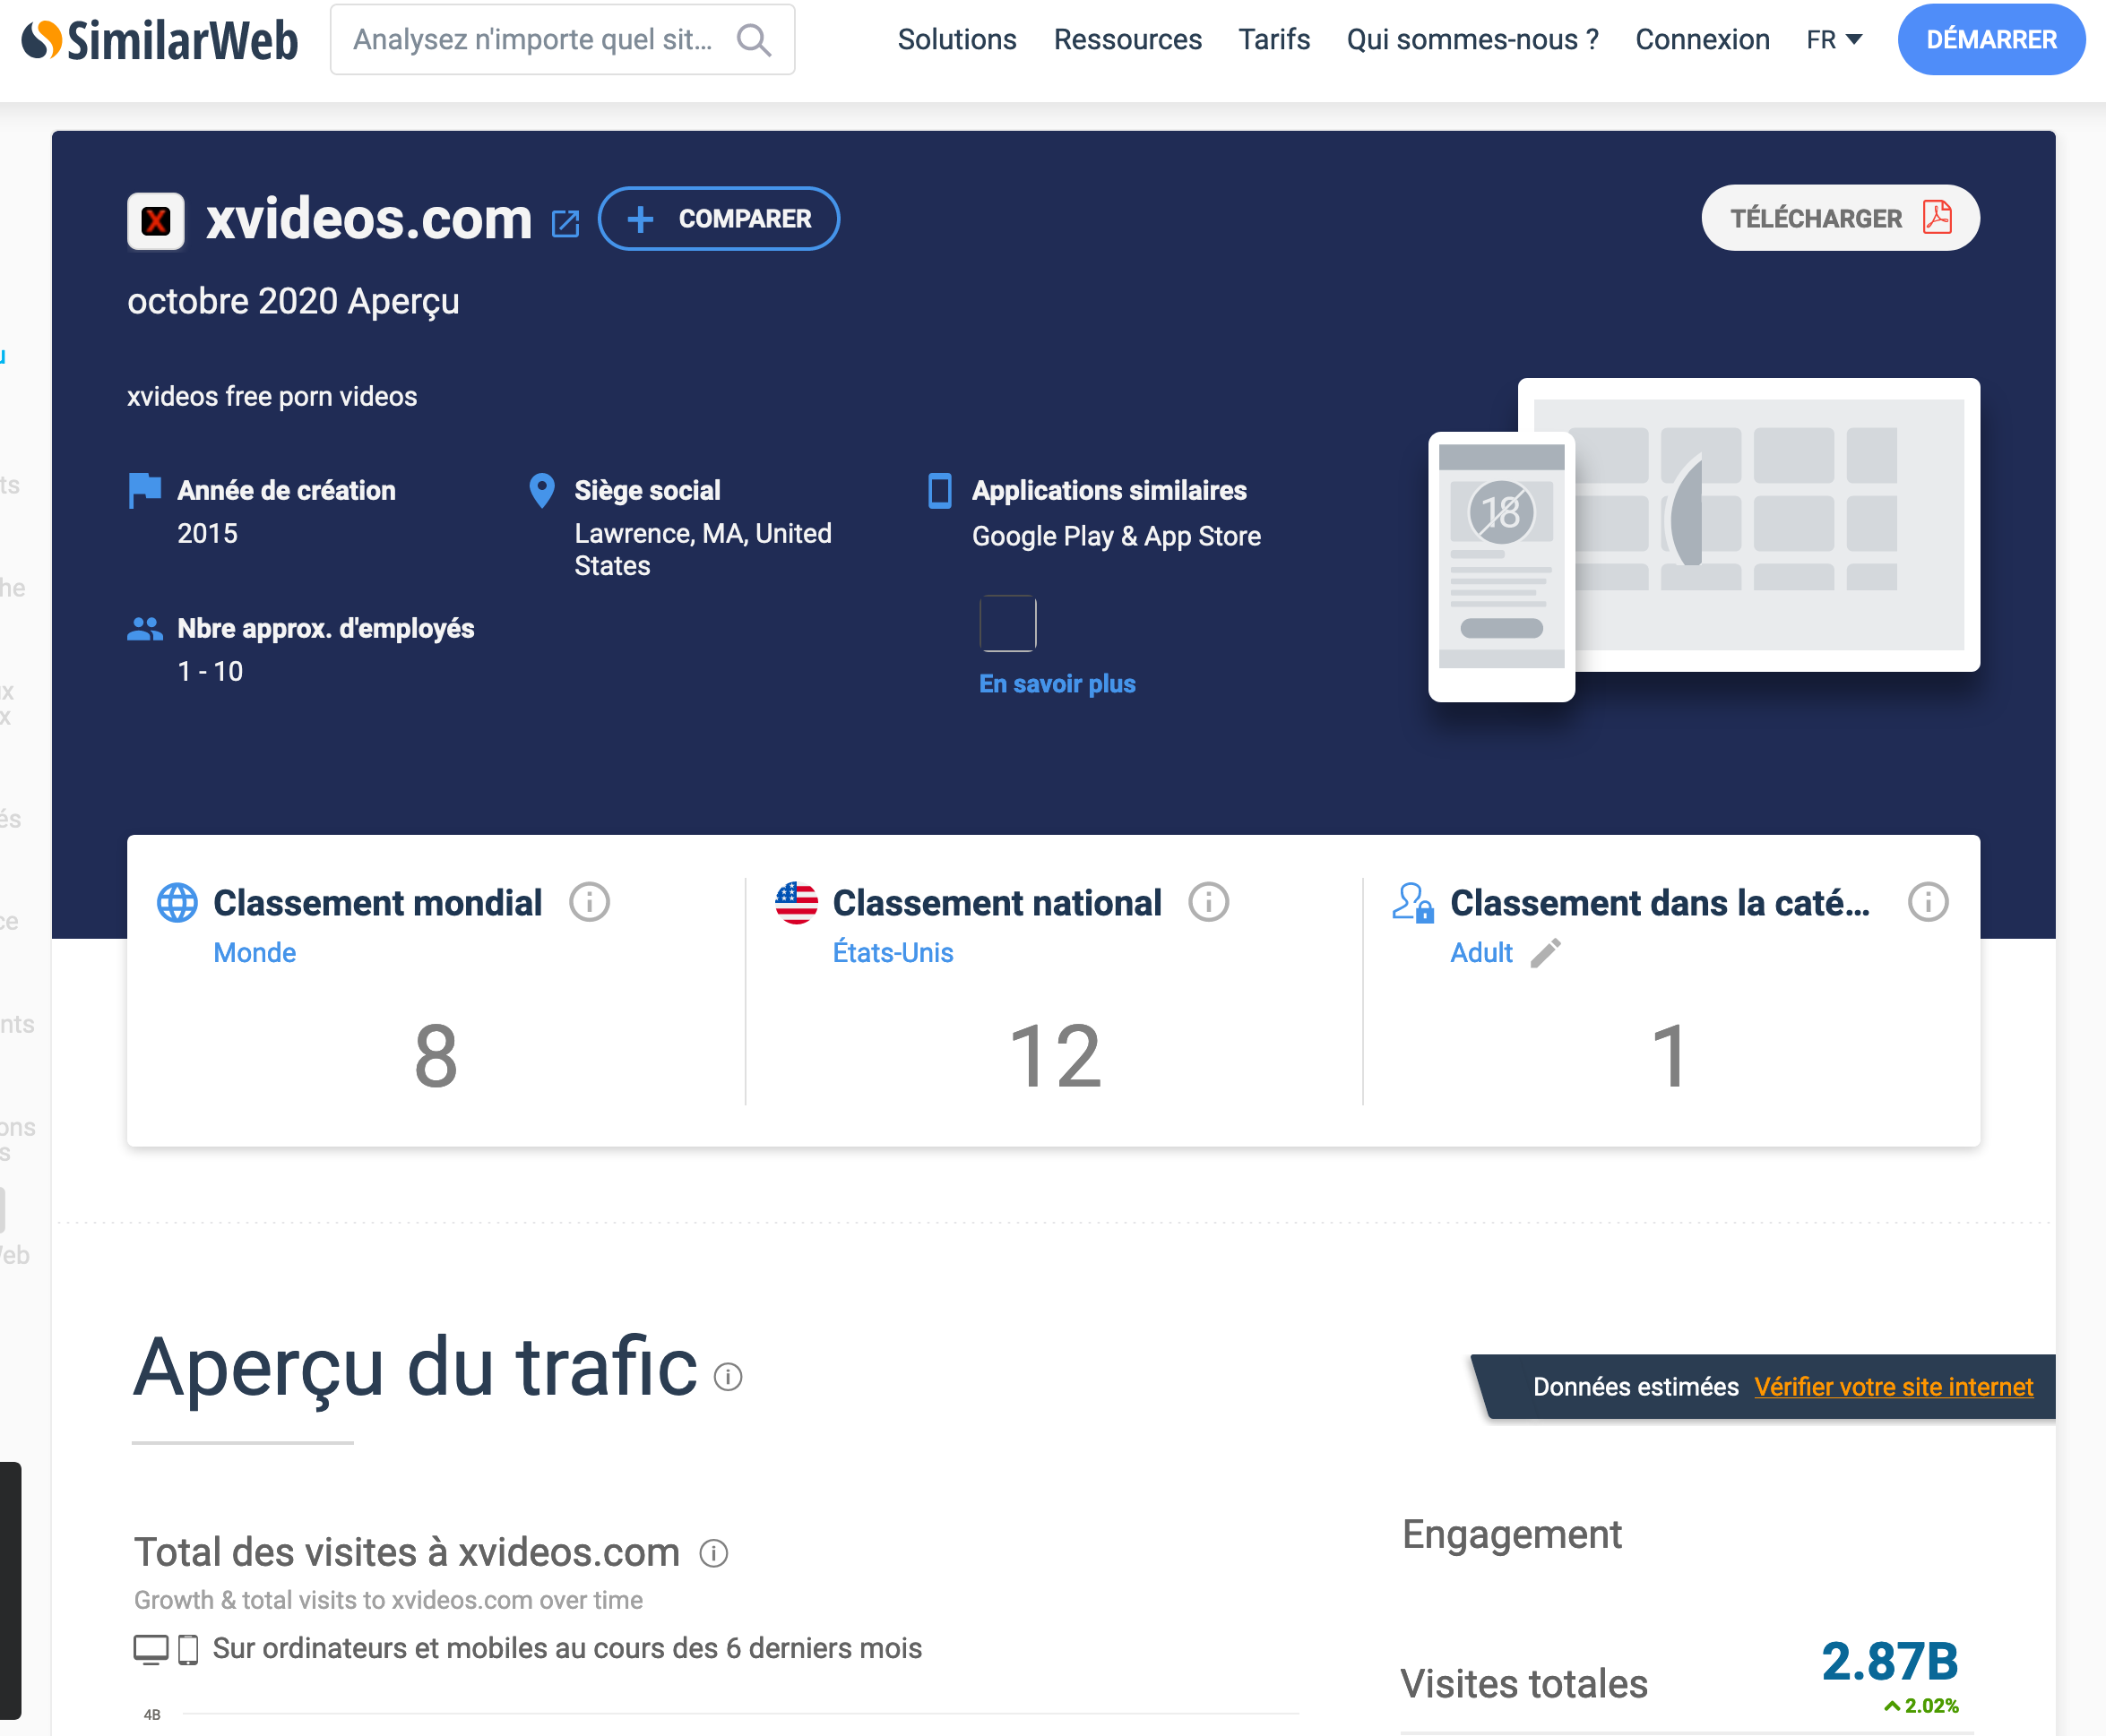The width and height of the screenshot is (2106, 1736).
Task: Click the SimilarWeb logo
Action: click(160, 40)
